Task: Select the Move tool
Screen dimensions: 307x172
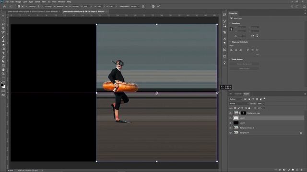Action: (3, 16)
